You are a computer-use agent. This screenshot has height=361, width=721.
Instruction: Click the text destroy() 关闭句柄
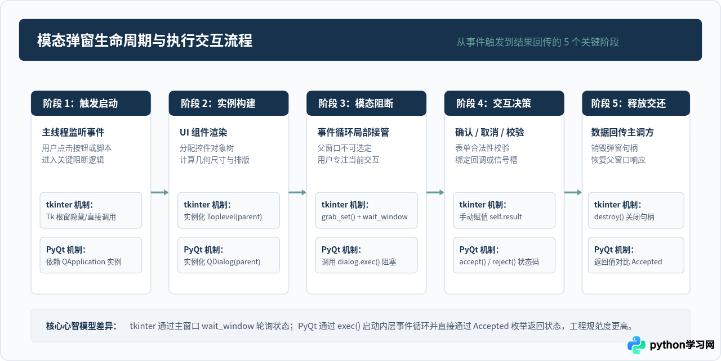pyautogui.click(x=624, y=217)
